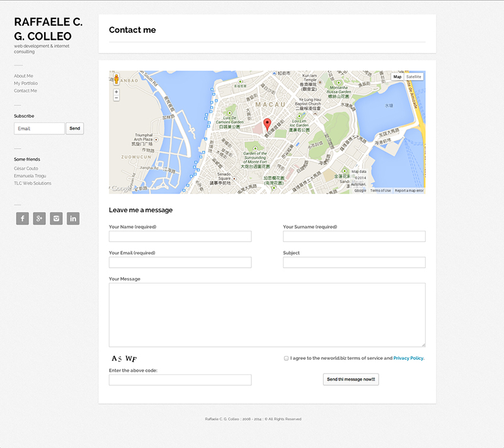
Task: Click the red location marker pin
Action: (x=266, y=124)
